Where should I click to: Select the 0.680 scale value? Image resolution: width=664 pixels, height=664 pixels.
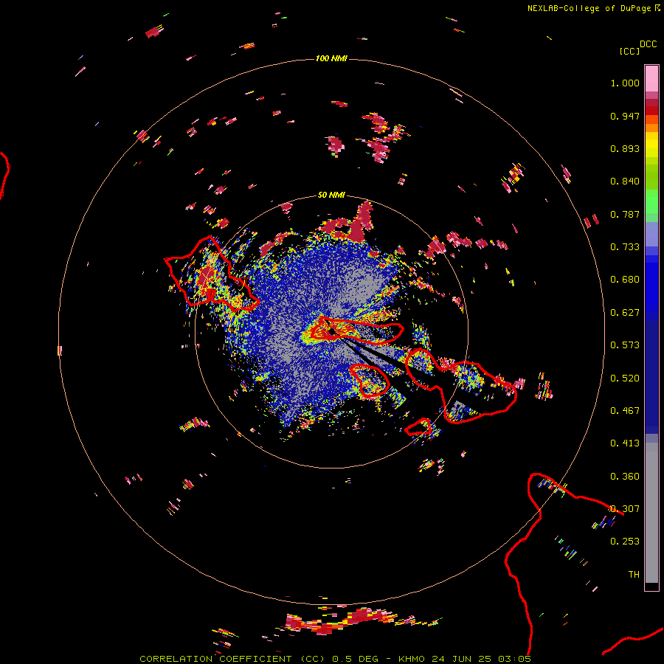click(x=625, y=280)
